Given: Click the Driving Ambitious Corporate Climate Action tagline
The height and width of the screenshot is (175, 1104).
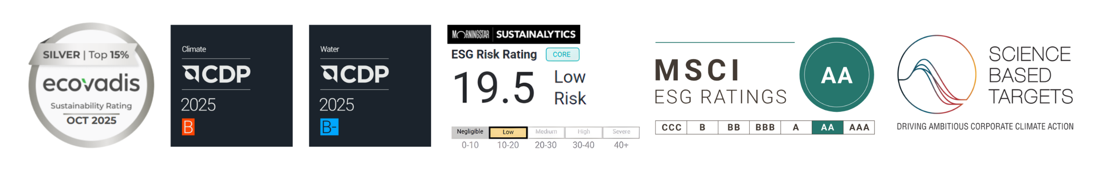Looking at the screenshot, I should [985, 127].
